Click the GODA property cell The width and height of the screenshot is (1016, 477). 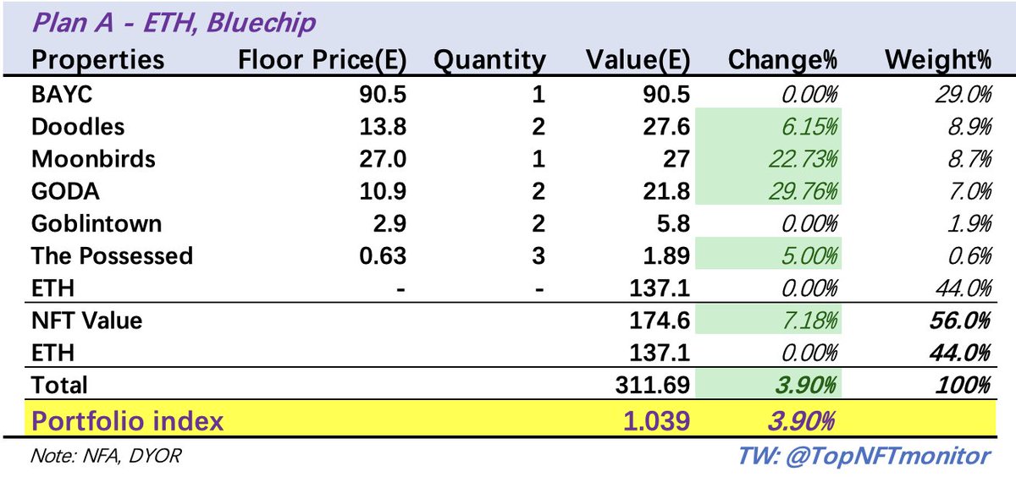65,191
